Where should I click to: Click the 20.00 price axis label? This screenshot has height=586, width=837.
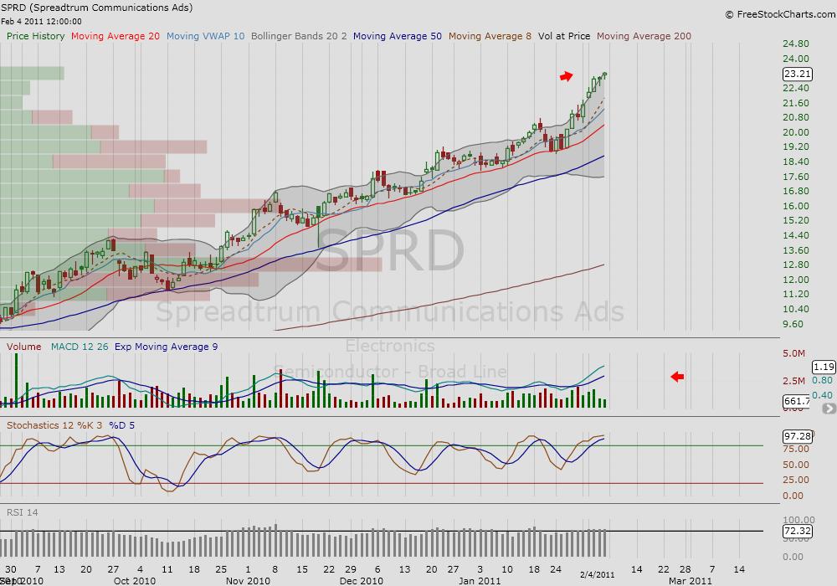pos(796,132)
